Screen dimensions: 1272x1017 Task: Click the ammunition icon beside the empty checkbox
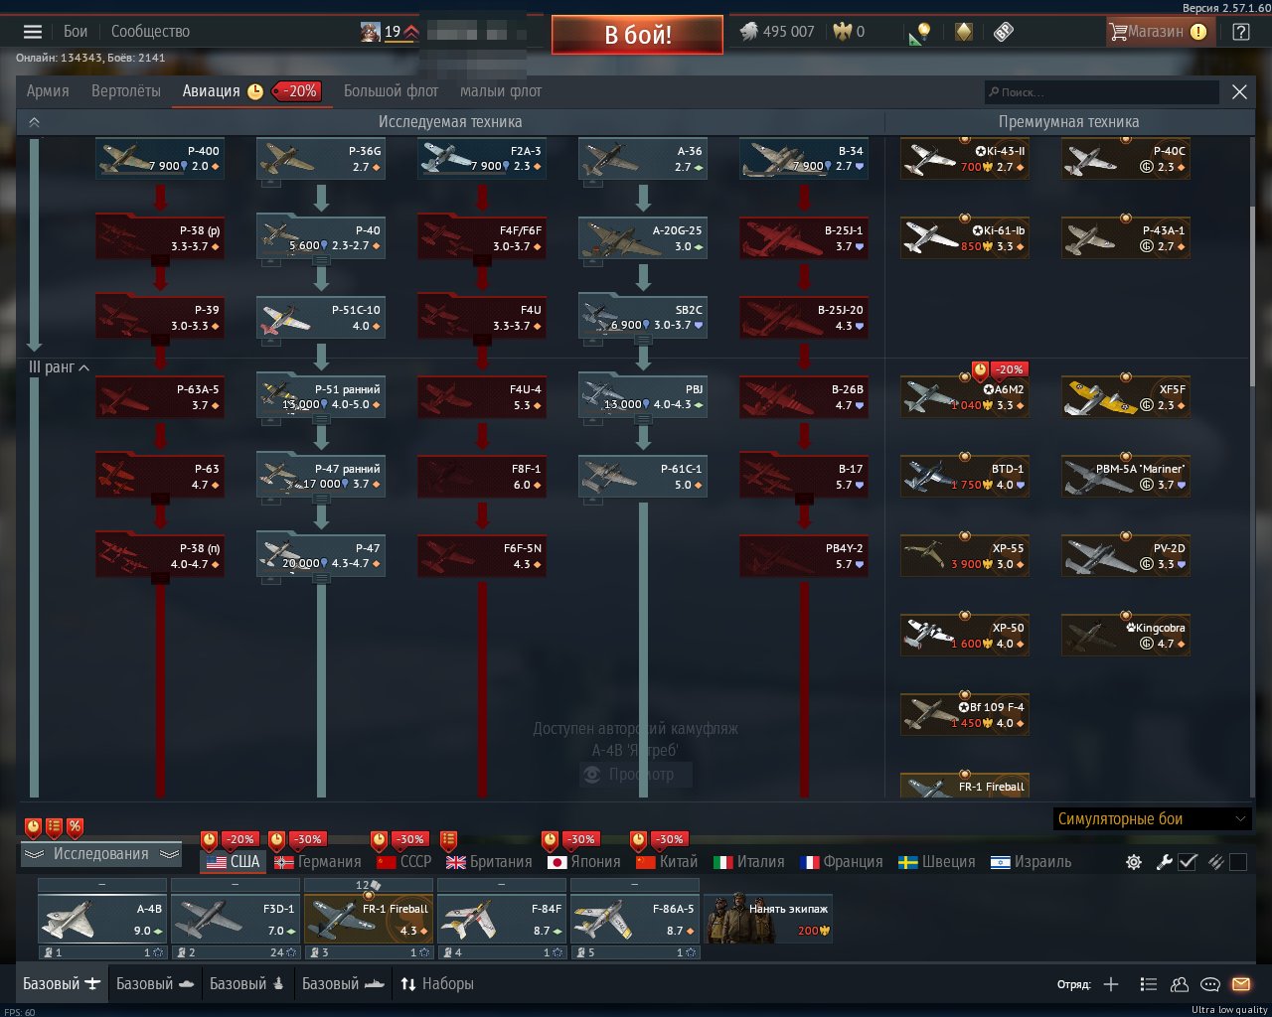pyautogui.click(x=1215, y=862)
